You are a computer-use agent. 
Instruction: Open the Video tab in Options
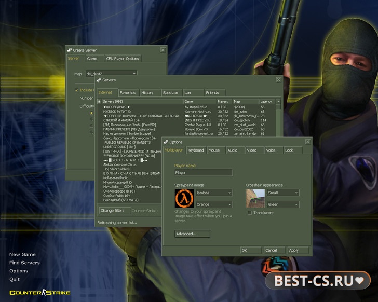click(x=254, y=150)
